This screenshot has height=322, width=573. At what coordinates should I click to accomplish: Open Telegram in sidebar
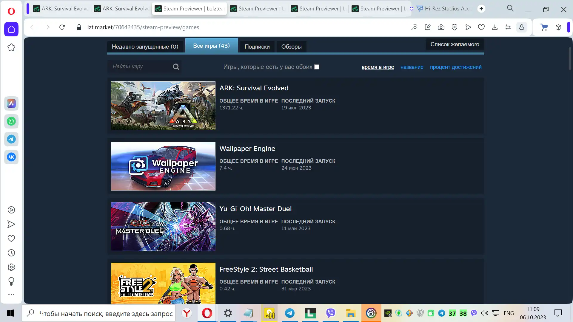pos(11,139)
